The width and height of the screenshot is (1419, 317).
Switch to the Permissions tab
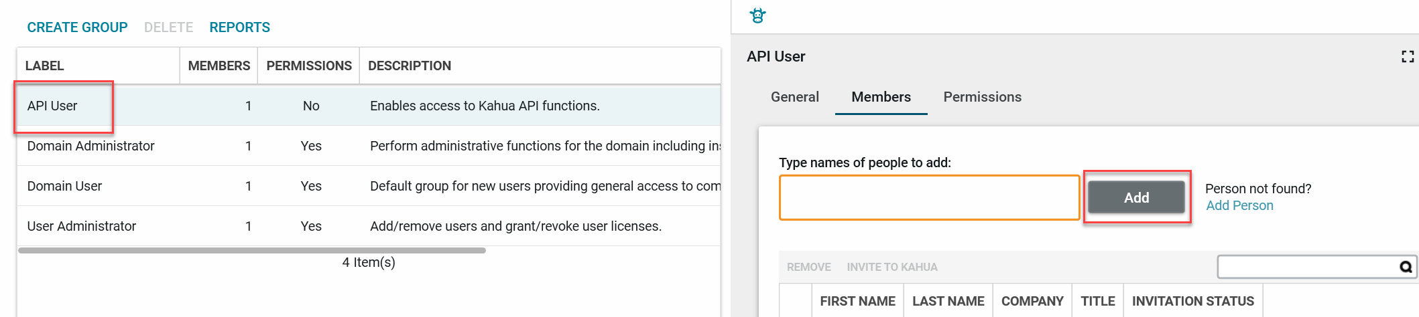coord(982,97)
